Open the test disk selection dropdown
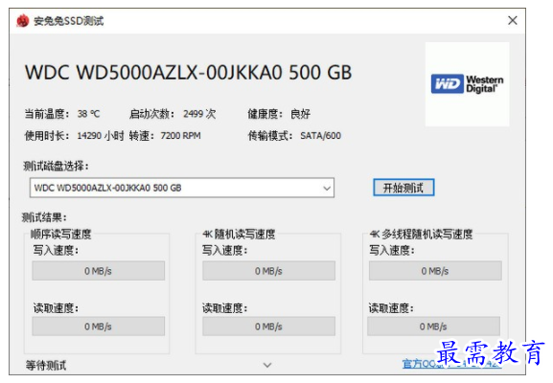The image size is (553, 383). [x=182, y=188]
